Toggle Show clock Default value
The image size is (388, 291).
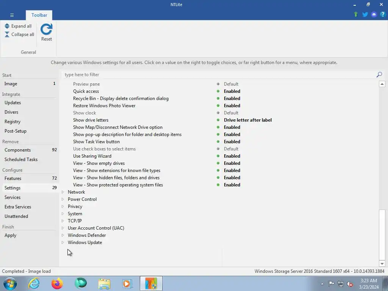coord(231,113)
